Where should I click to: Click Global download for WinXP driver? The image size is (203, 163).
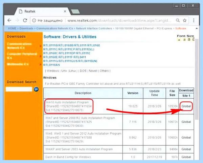point(186,149)
